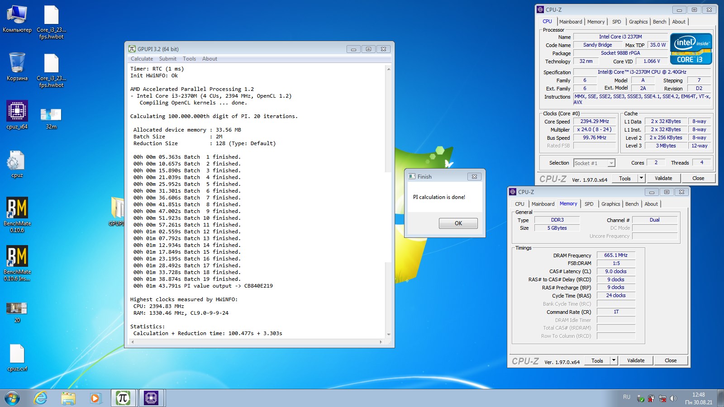Click Close button in lower CPU-Z
Screen dimensions: 724x407
(671, 360)
